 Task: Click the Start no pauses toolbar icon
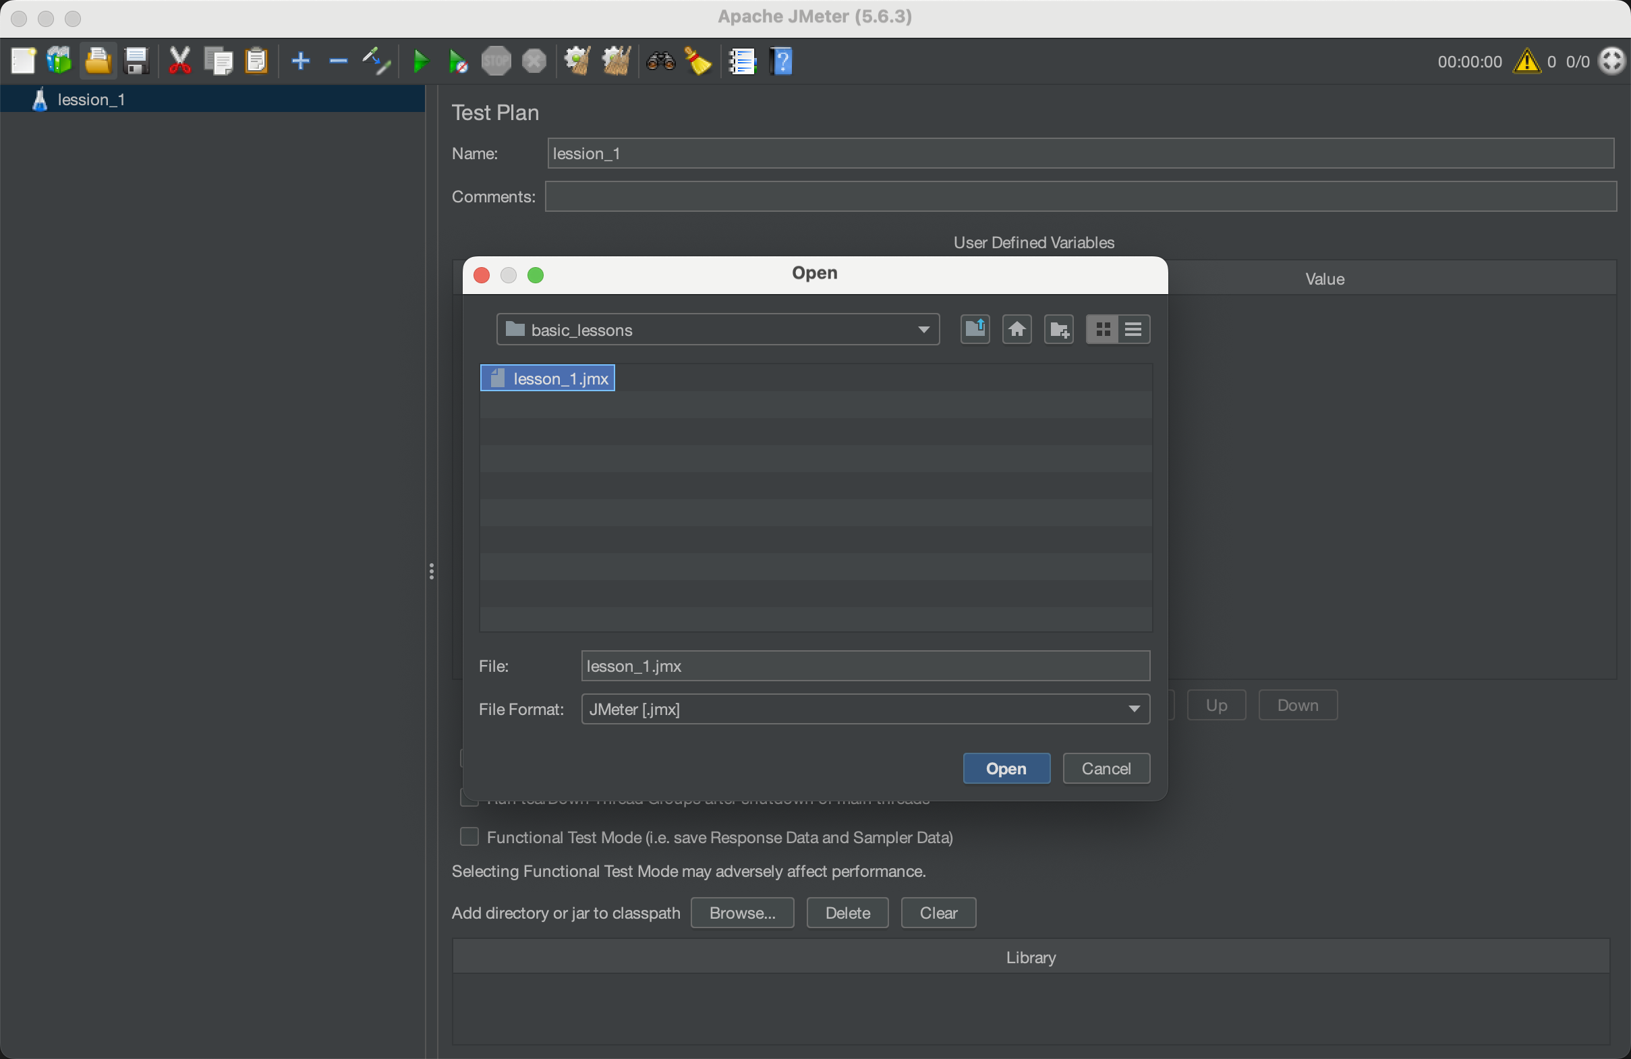pos(458,61)
